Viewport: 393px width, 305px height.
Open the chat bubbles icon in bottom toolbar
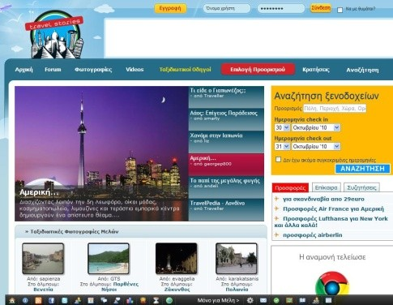point(104,300)
